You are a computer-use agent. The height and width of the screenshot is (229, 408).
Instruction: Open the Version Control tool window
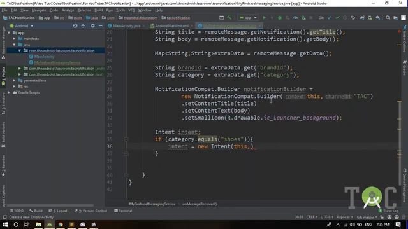click(91, 211)
